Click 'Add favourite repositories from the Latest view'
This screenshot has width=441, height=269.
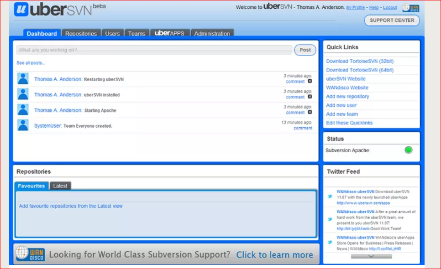click(x=71, y=206)
